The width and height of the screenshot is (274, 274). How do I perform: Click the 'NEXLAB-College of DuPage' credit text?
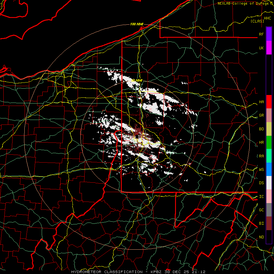pos(244,3)
